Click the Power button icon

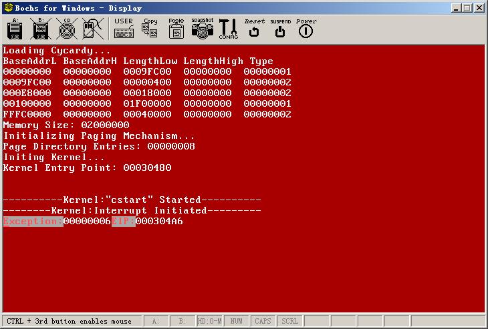(x=306, y=29)
